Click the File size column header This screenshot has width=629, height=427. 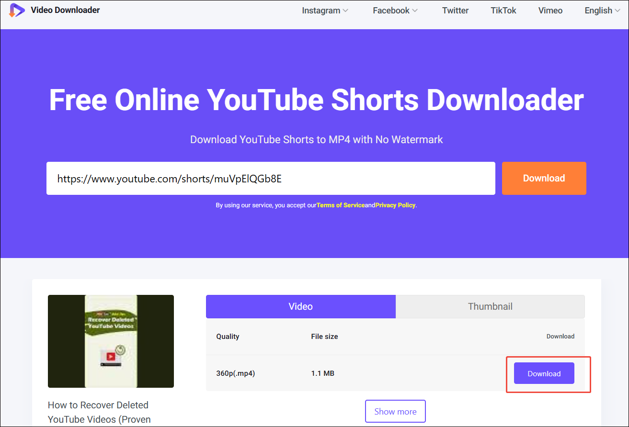[x=324, y=337]
